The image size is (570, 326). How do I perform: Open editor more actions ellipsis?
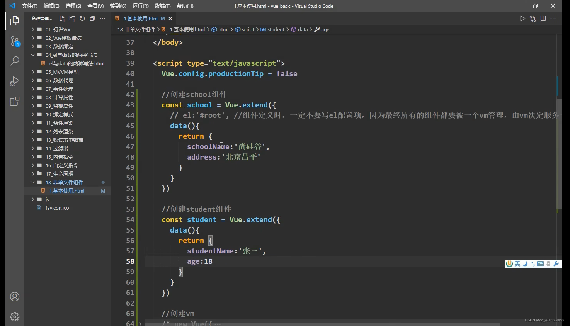click(553, 19)
